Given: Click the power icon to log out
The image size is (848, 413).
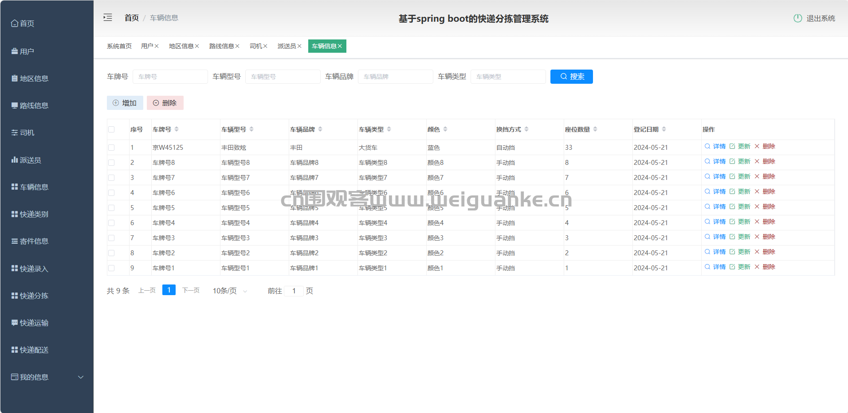Looking at the screenshot, I should click(797, 18).
